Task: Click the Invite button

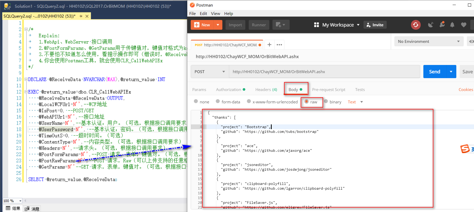Action: coord(375,25)
